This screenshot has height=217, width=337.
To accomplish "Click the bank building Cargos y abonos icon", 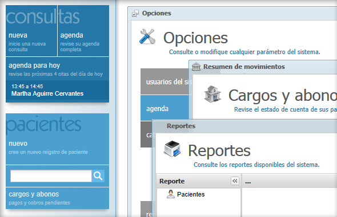I will 212,94.
